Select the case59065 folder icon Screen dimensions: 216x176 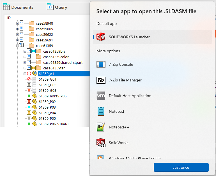click(31, 29)
